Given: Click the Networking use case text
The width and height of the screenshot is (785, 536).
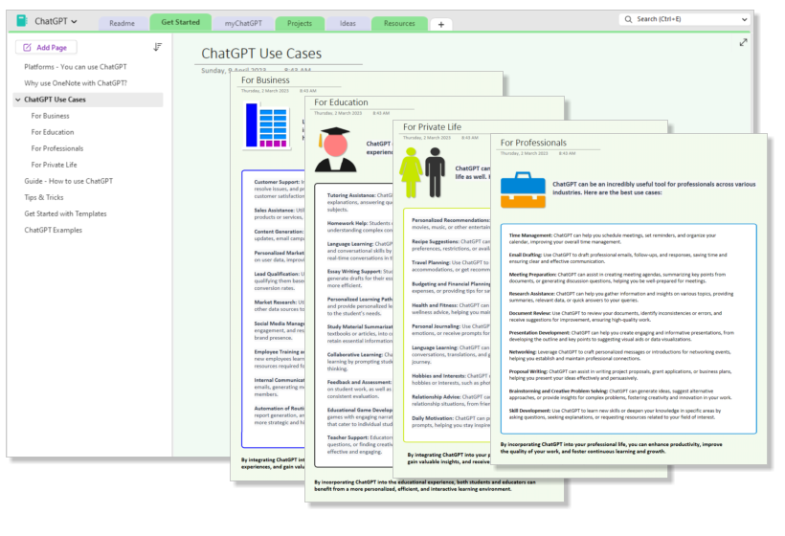Looking at the screenshot, I should point(619,355).
